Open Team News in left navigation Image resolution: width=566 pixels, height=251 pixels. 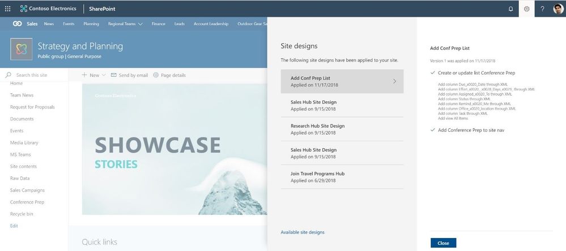tap(22, 95)
